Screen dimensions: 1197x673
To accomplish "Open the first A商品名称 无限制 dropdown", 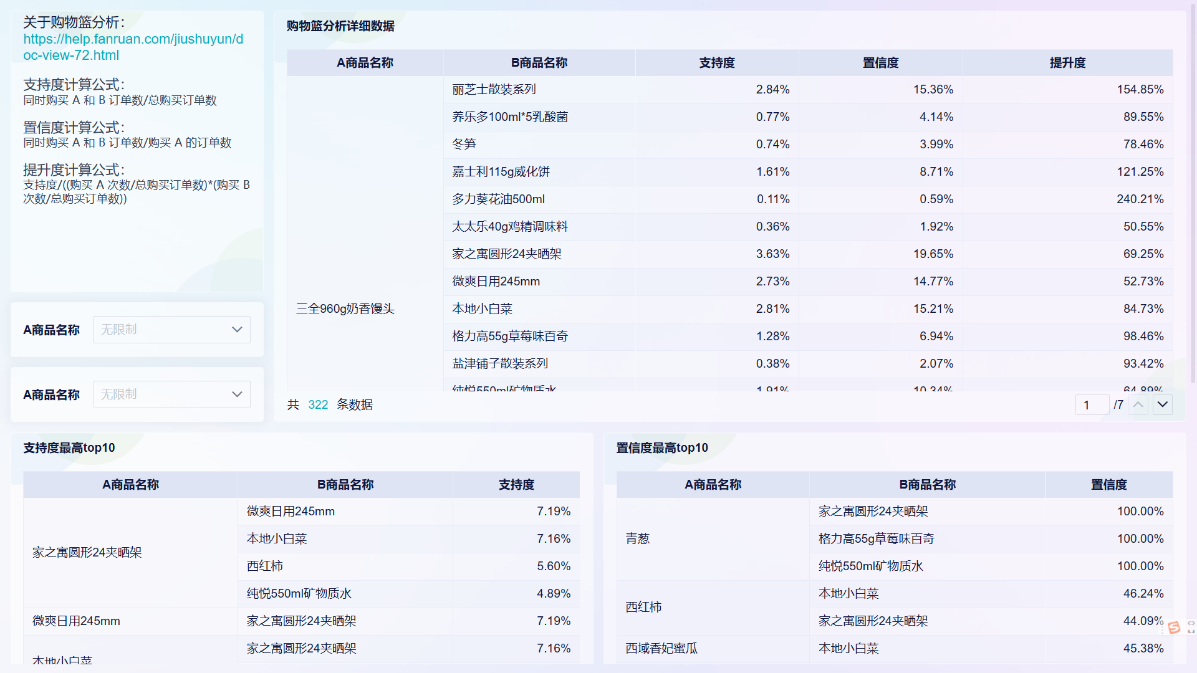I will point(171,330).
